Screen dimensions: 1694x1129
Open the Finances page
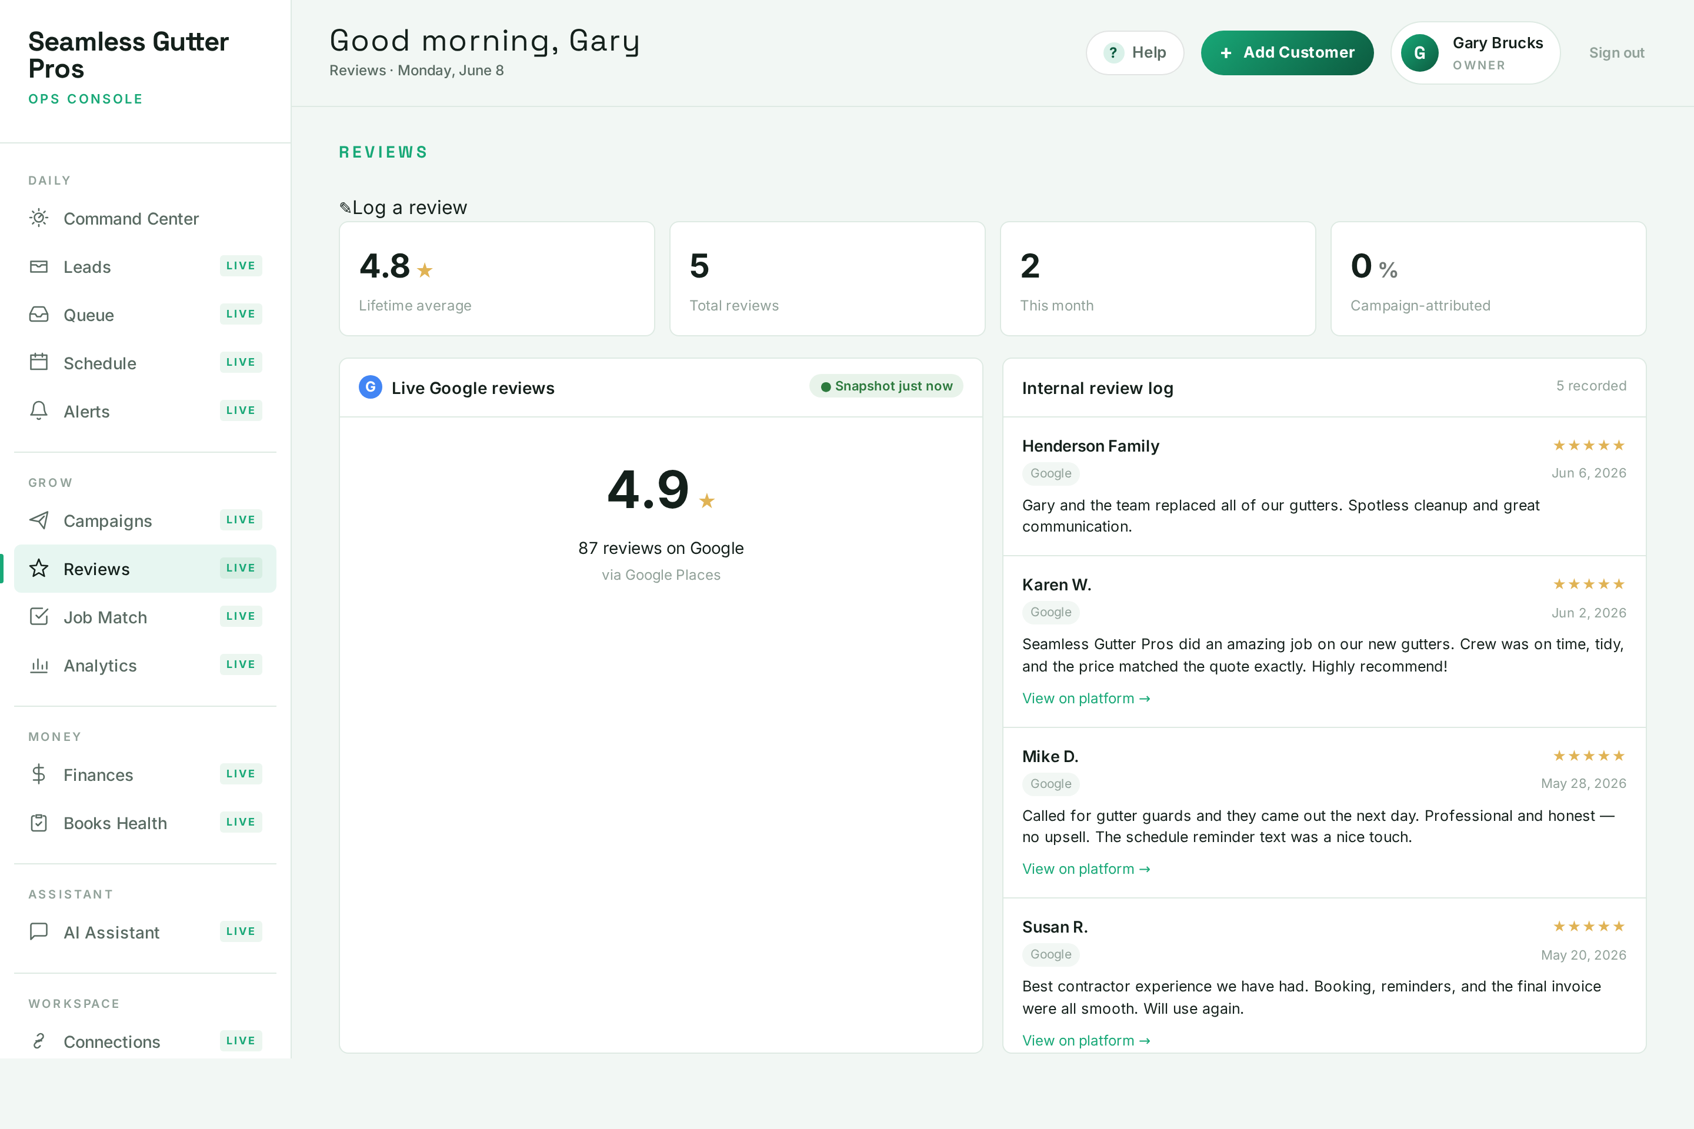(145, 774)
